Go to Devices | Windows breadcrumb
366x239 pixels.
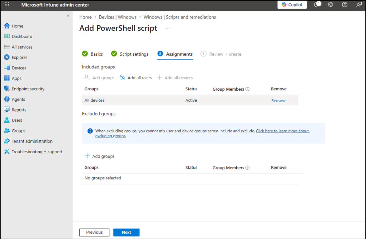tap(118, 17)
